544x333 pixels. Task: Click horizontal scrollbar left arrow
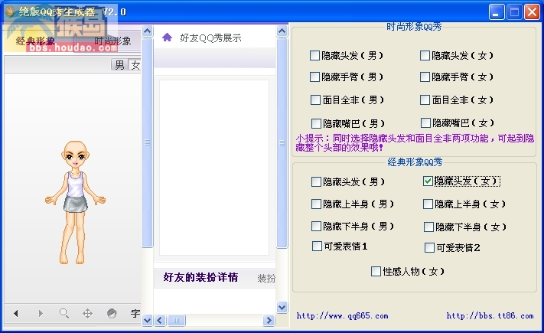(x=160, y=320)
